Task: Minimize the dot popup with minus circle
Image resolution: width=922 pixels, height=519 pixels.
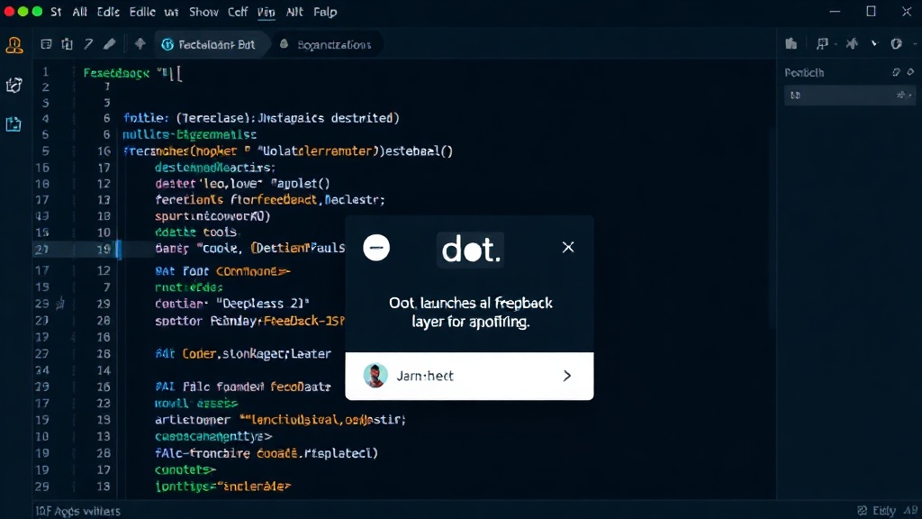Action: point(376,248)
